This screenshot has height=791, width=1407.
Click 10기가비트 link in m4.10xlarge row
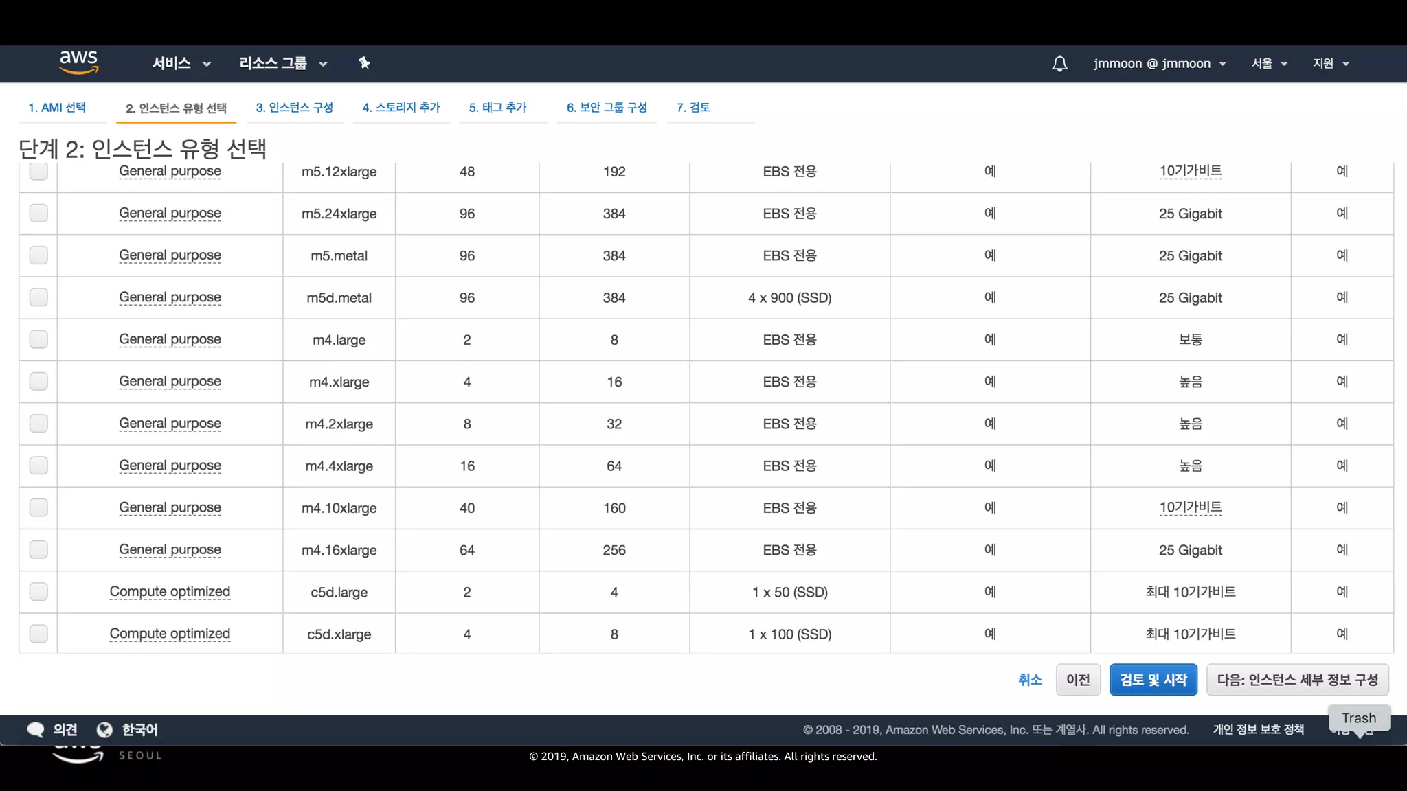[1190, 507]
